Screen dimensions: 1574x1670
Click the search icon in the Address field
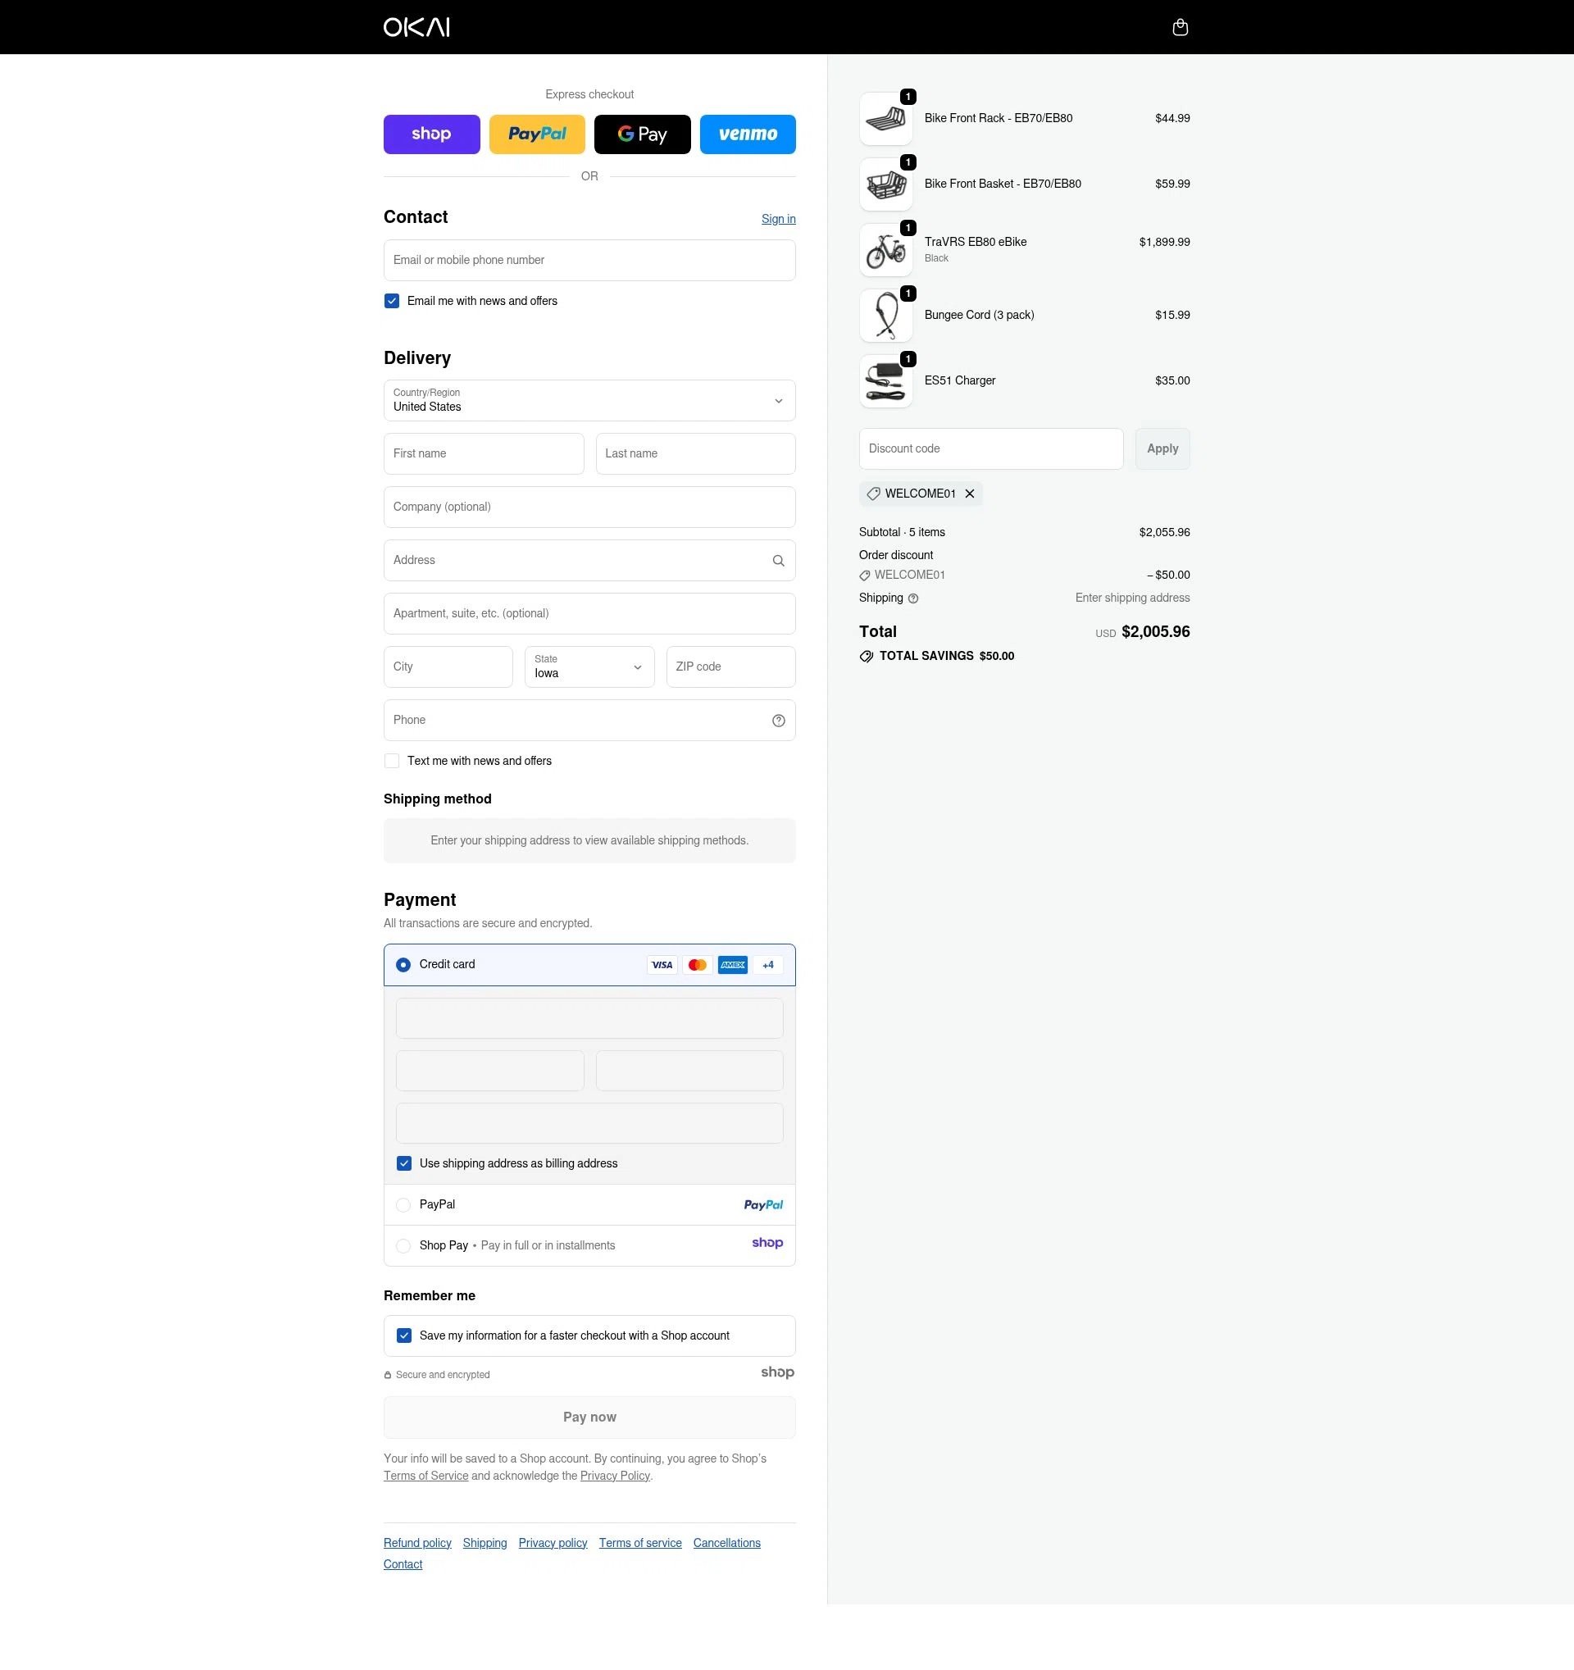click(777, 559)
